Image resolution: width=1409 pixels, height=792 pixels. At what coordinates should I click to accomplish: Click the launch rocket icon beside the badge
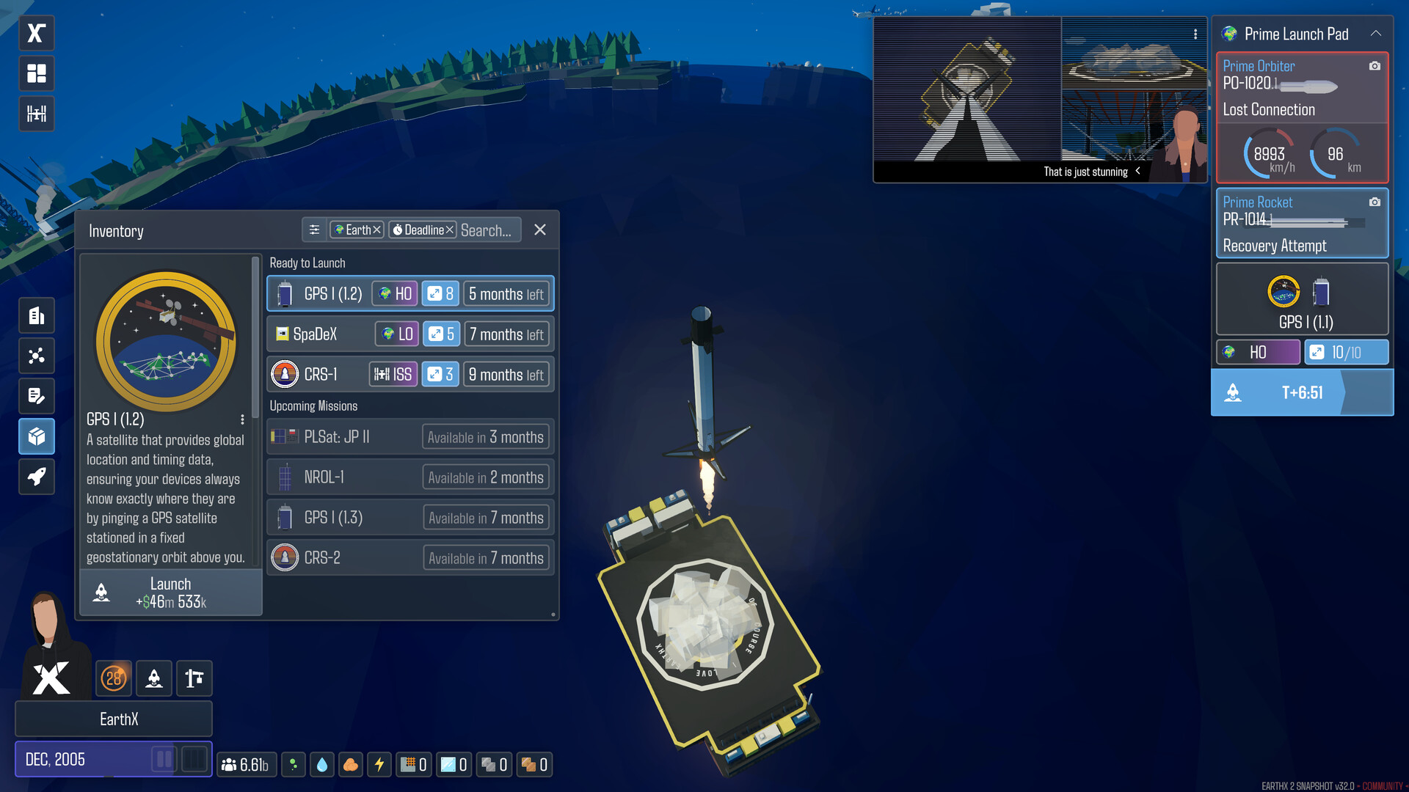(154, 678)
